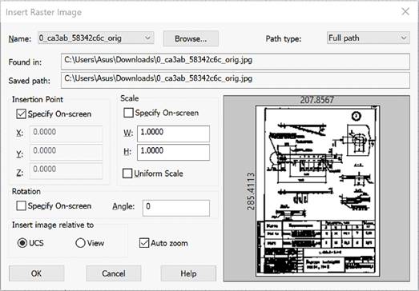Click the insertion Z coordinate field

pyautogui.click(x=66, y=171)
